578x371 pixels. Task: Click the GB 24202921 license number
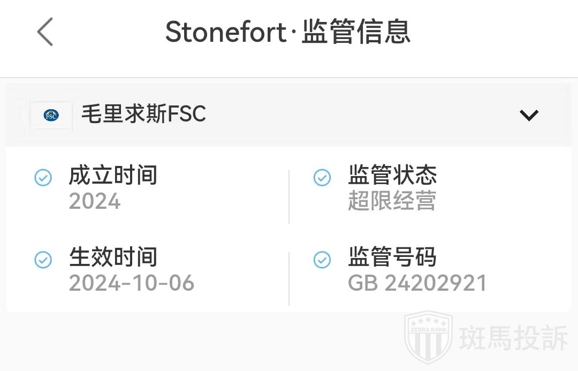[x=417, y=283]
